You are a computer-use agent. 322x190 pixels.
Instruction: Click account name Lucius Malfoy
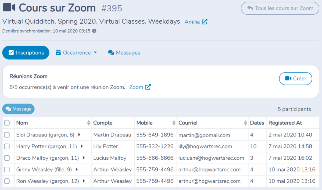[110, 158]
